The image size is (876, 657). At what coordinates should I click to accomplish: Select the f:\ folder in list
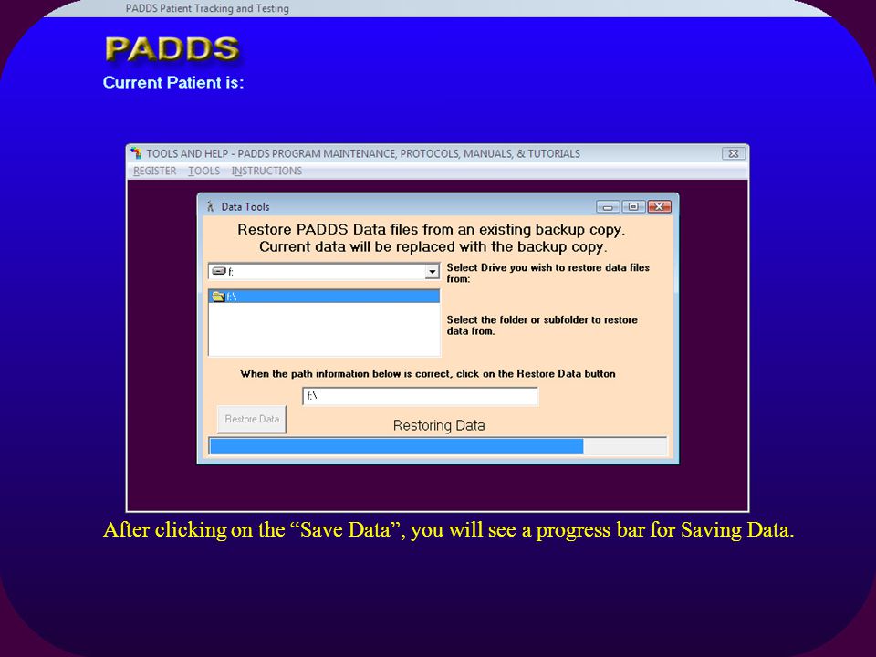pos(324,296)
